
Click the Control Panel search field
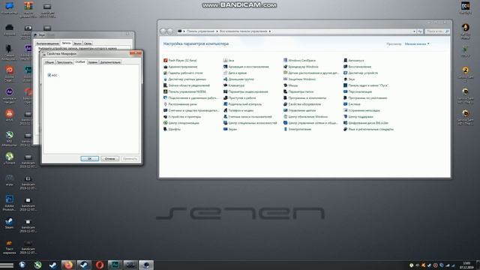pos(436,31)
